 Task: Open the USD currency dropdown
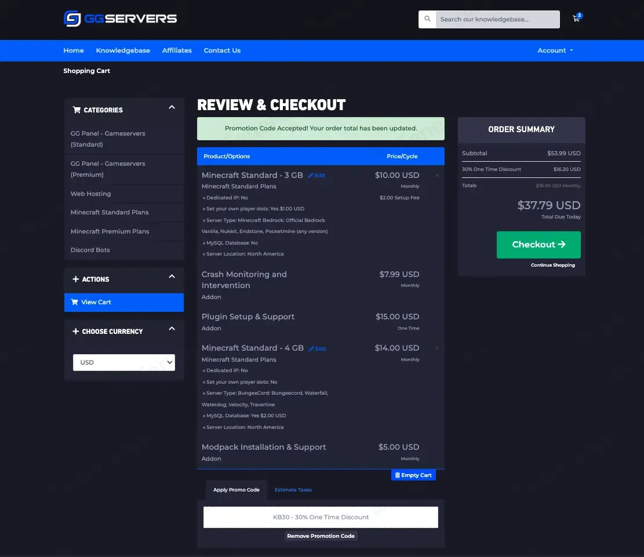point(124,362)
